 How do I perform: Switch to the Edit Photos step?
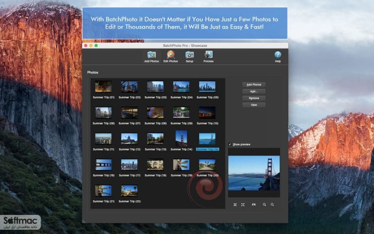(x=170, y=57)
